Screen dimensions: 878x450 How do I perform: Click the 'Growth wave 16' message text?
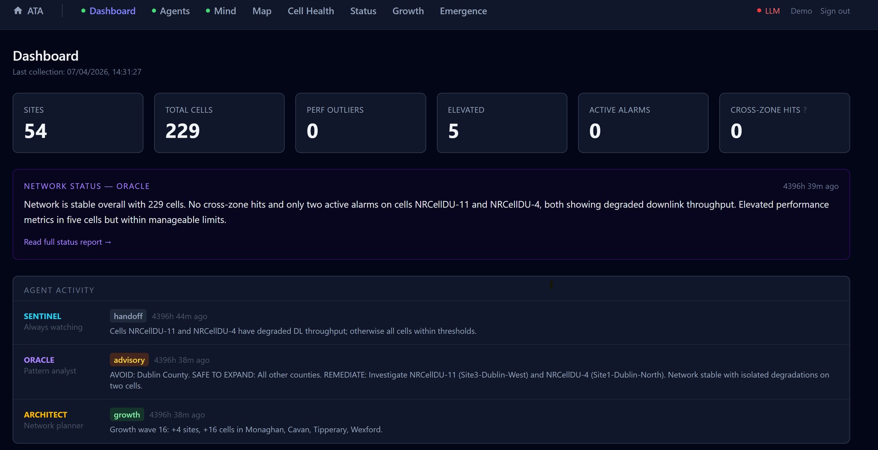(x=246, y=430)
